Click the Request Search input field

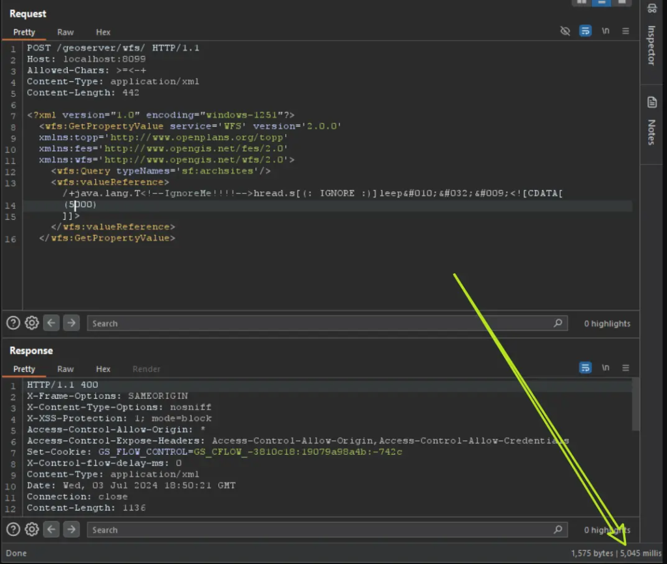[x=327, y=323]
